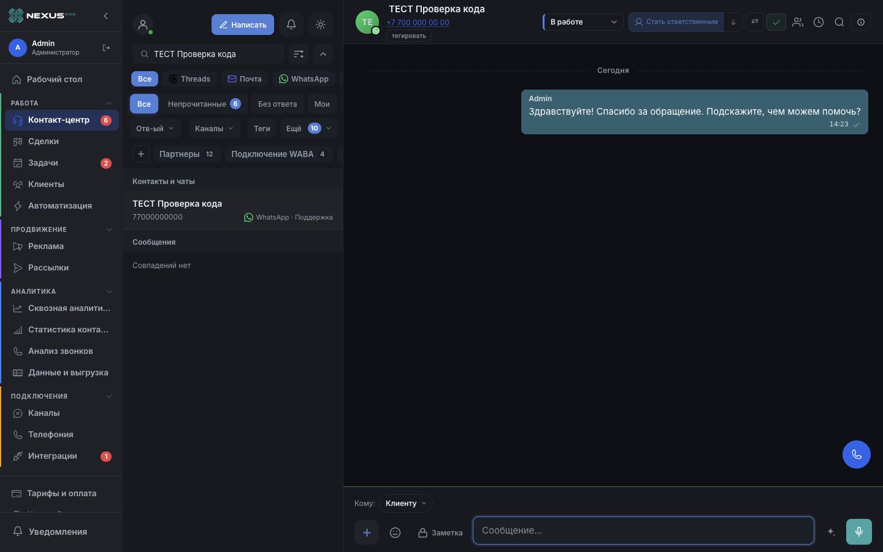
Task: Open the Отв-ый filter dropdown
Action: [155, 128]
